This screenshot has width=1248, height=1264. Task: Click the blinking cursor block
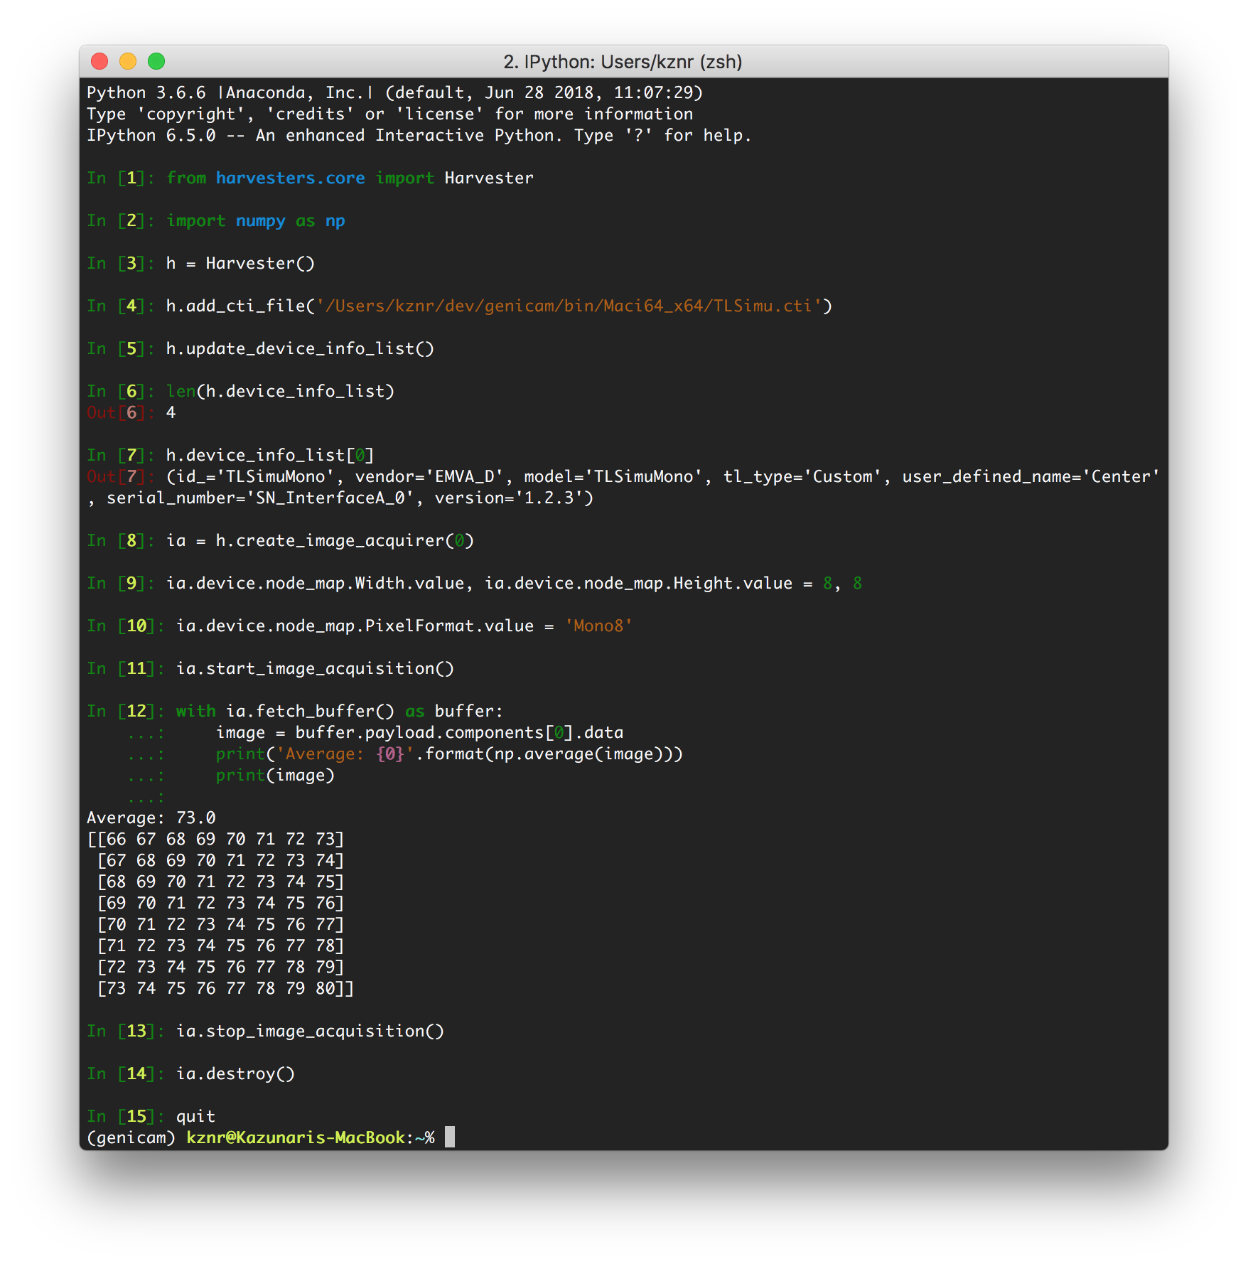pos(451,1137)
